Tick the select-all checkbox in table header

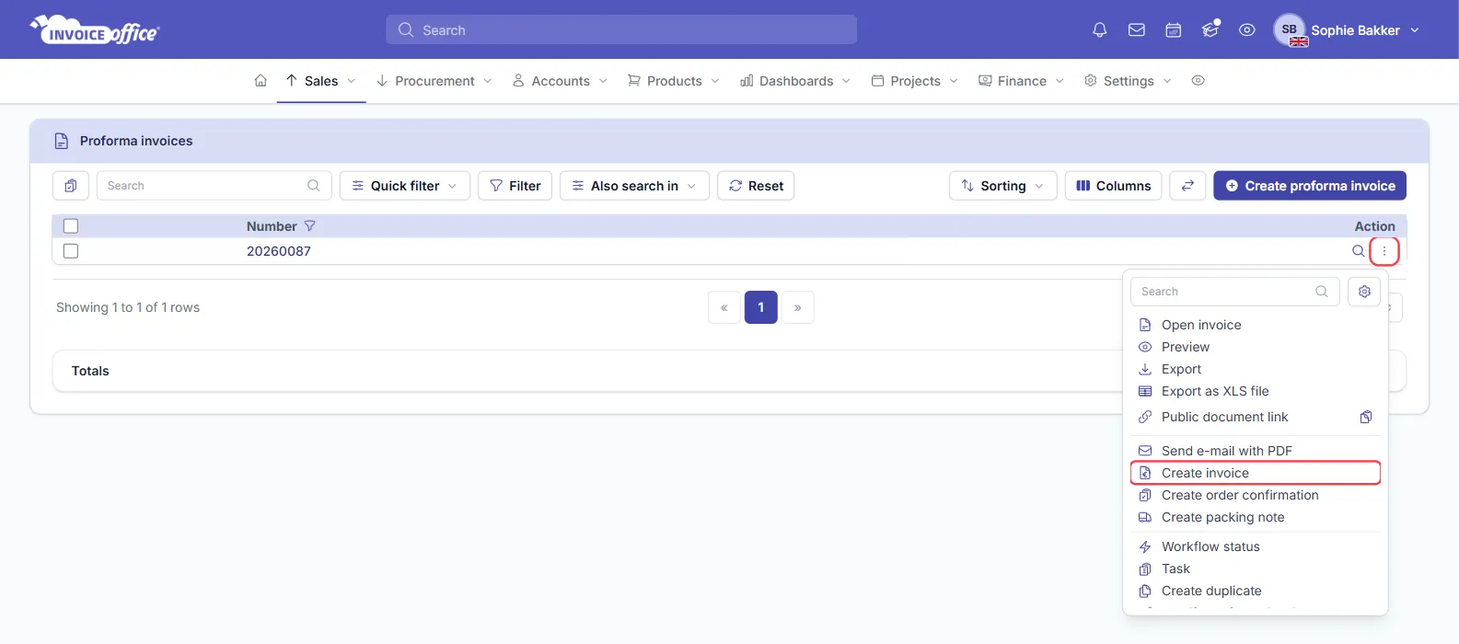[x=71, y=226]
